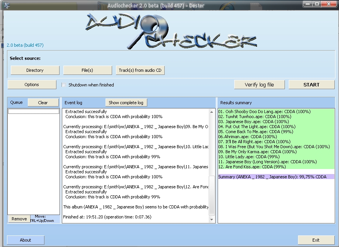Open the About dialog
The image size is (339, 247).
pos(26,240)
